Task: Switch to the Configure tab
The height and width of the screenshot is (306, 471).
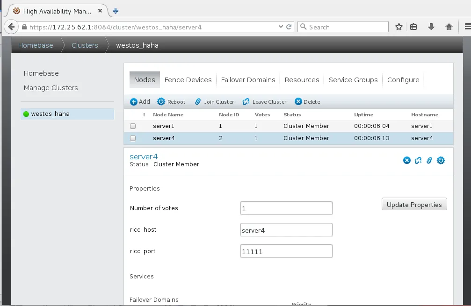Action: 403,80
